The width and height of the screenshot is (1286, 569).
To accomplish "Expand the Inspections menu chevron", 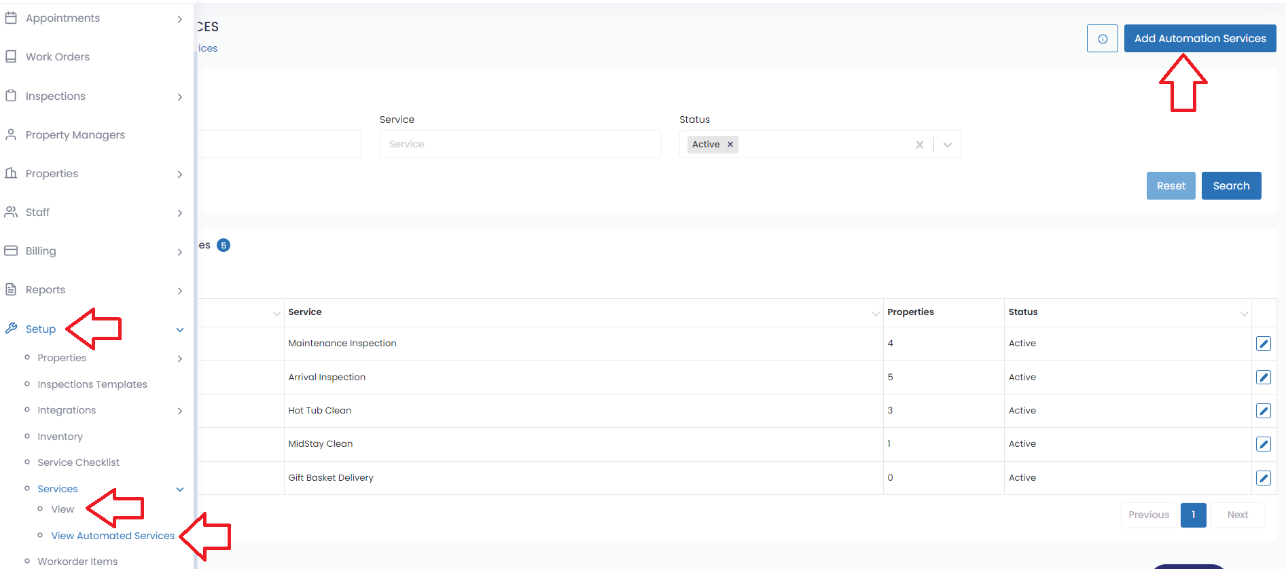I will coord(180,97).
